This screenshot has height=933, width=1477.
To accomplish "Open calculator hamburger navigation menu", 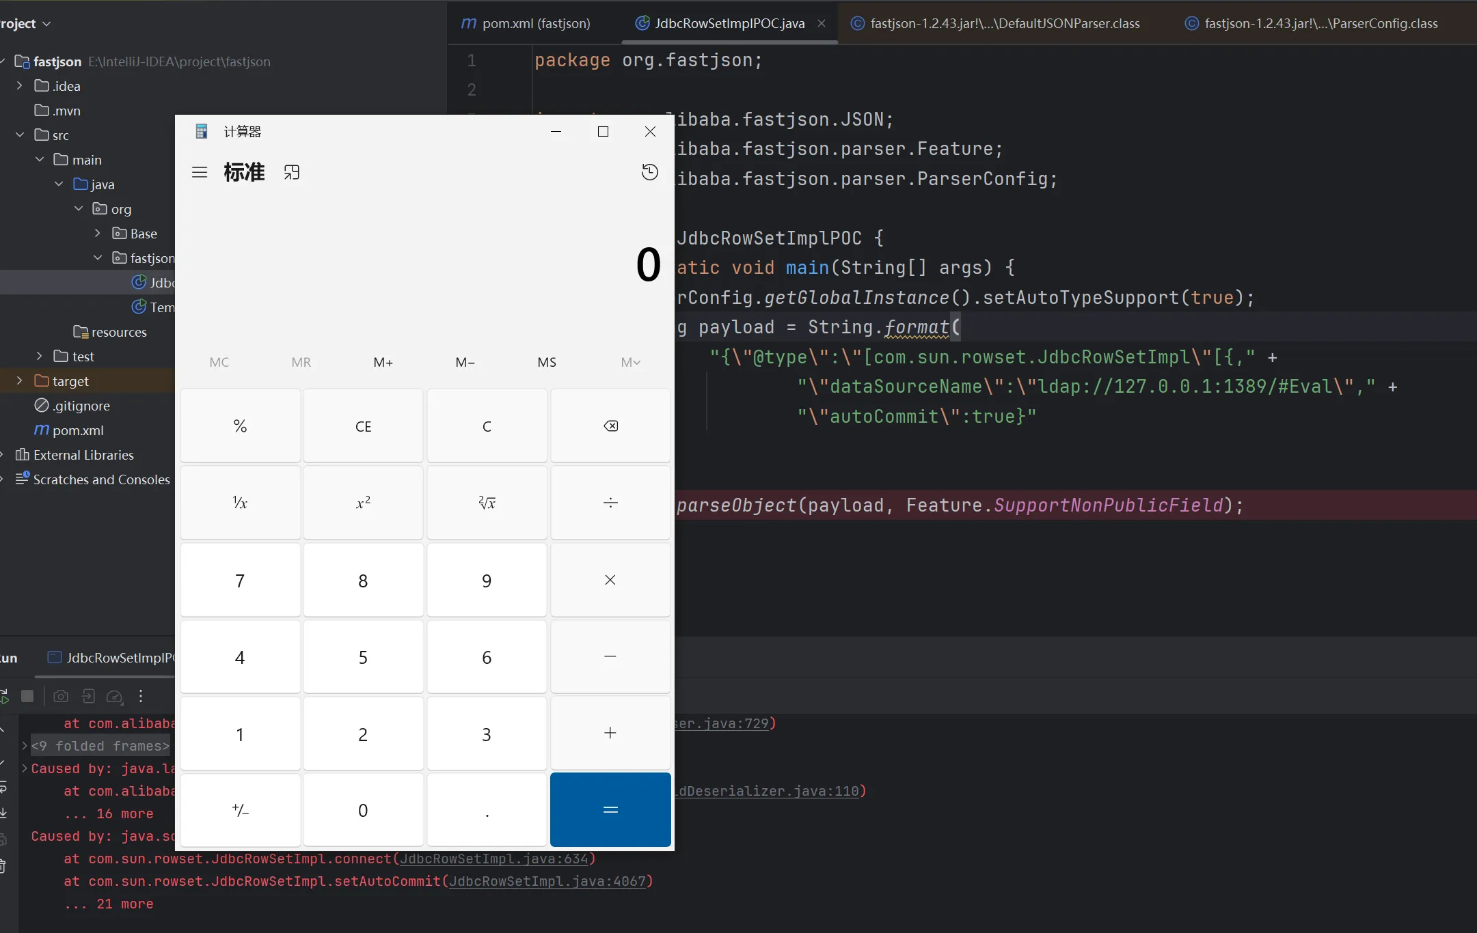I will click(x=200, y=172).
